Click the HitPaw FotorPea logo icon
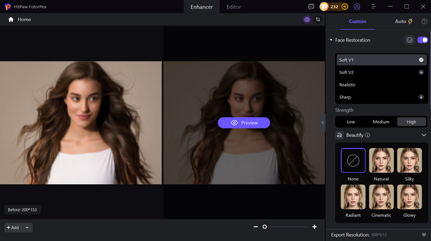Screen dimensions: 431x241 [8, 6]
